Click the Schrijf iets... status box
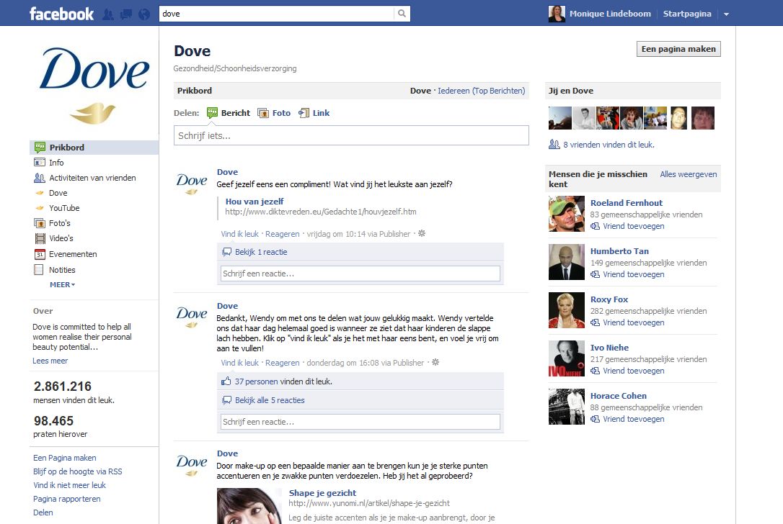 (351, 135)
